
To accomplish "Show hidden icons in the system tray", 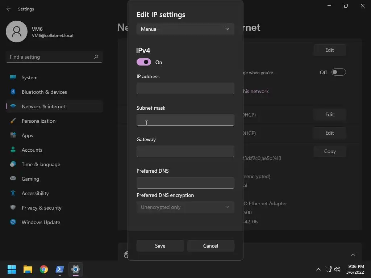I will 318,269.
